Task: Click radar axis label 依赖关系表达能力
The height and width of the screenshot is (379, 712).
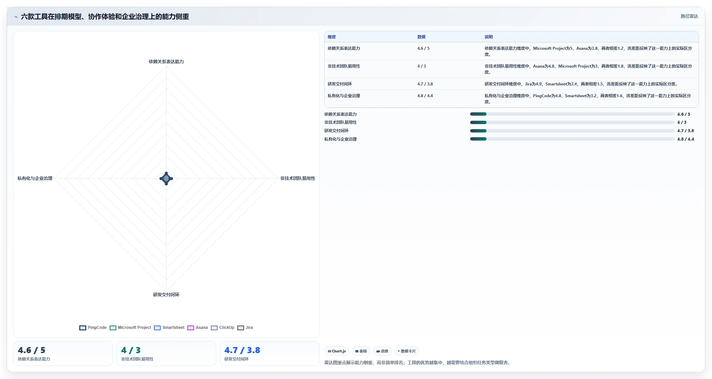Action: pos(166,62)
